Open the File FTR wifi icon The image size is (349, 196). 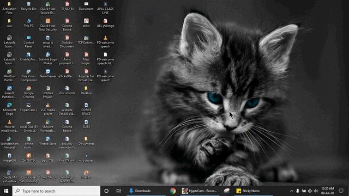[67, 158]
